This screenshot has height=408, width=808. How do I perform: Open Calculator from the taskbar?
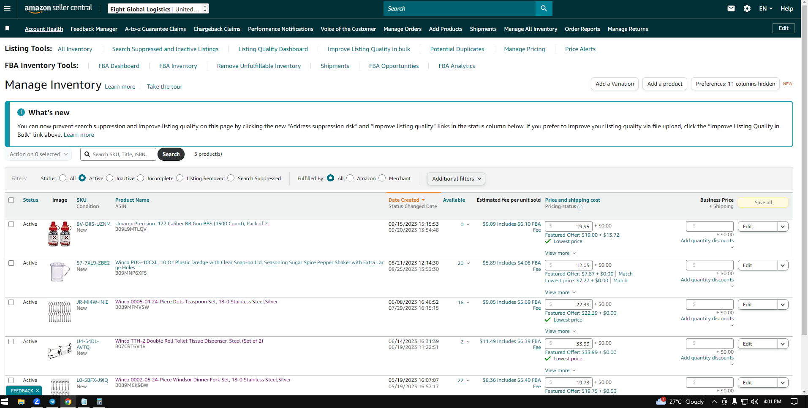click(99, 402)
